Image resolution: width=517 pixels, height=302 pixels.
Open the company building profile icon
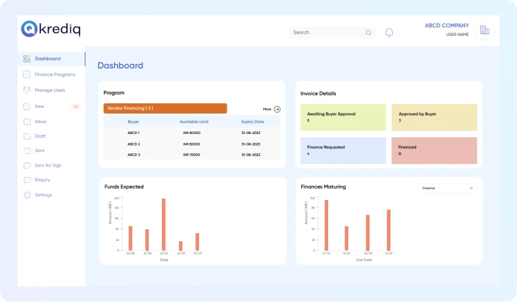click(x=484, y=30)
